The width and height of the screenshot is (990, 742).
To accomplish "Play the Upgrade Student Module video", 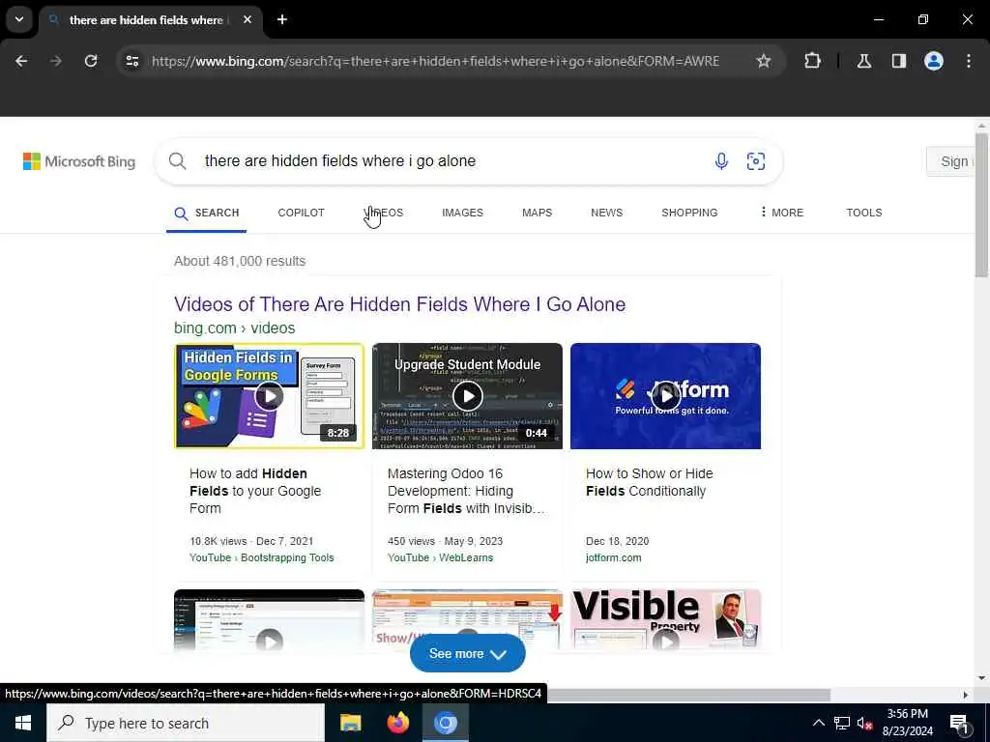I will (x=467, y=396).
